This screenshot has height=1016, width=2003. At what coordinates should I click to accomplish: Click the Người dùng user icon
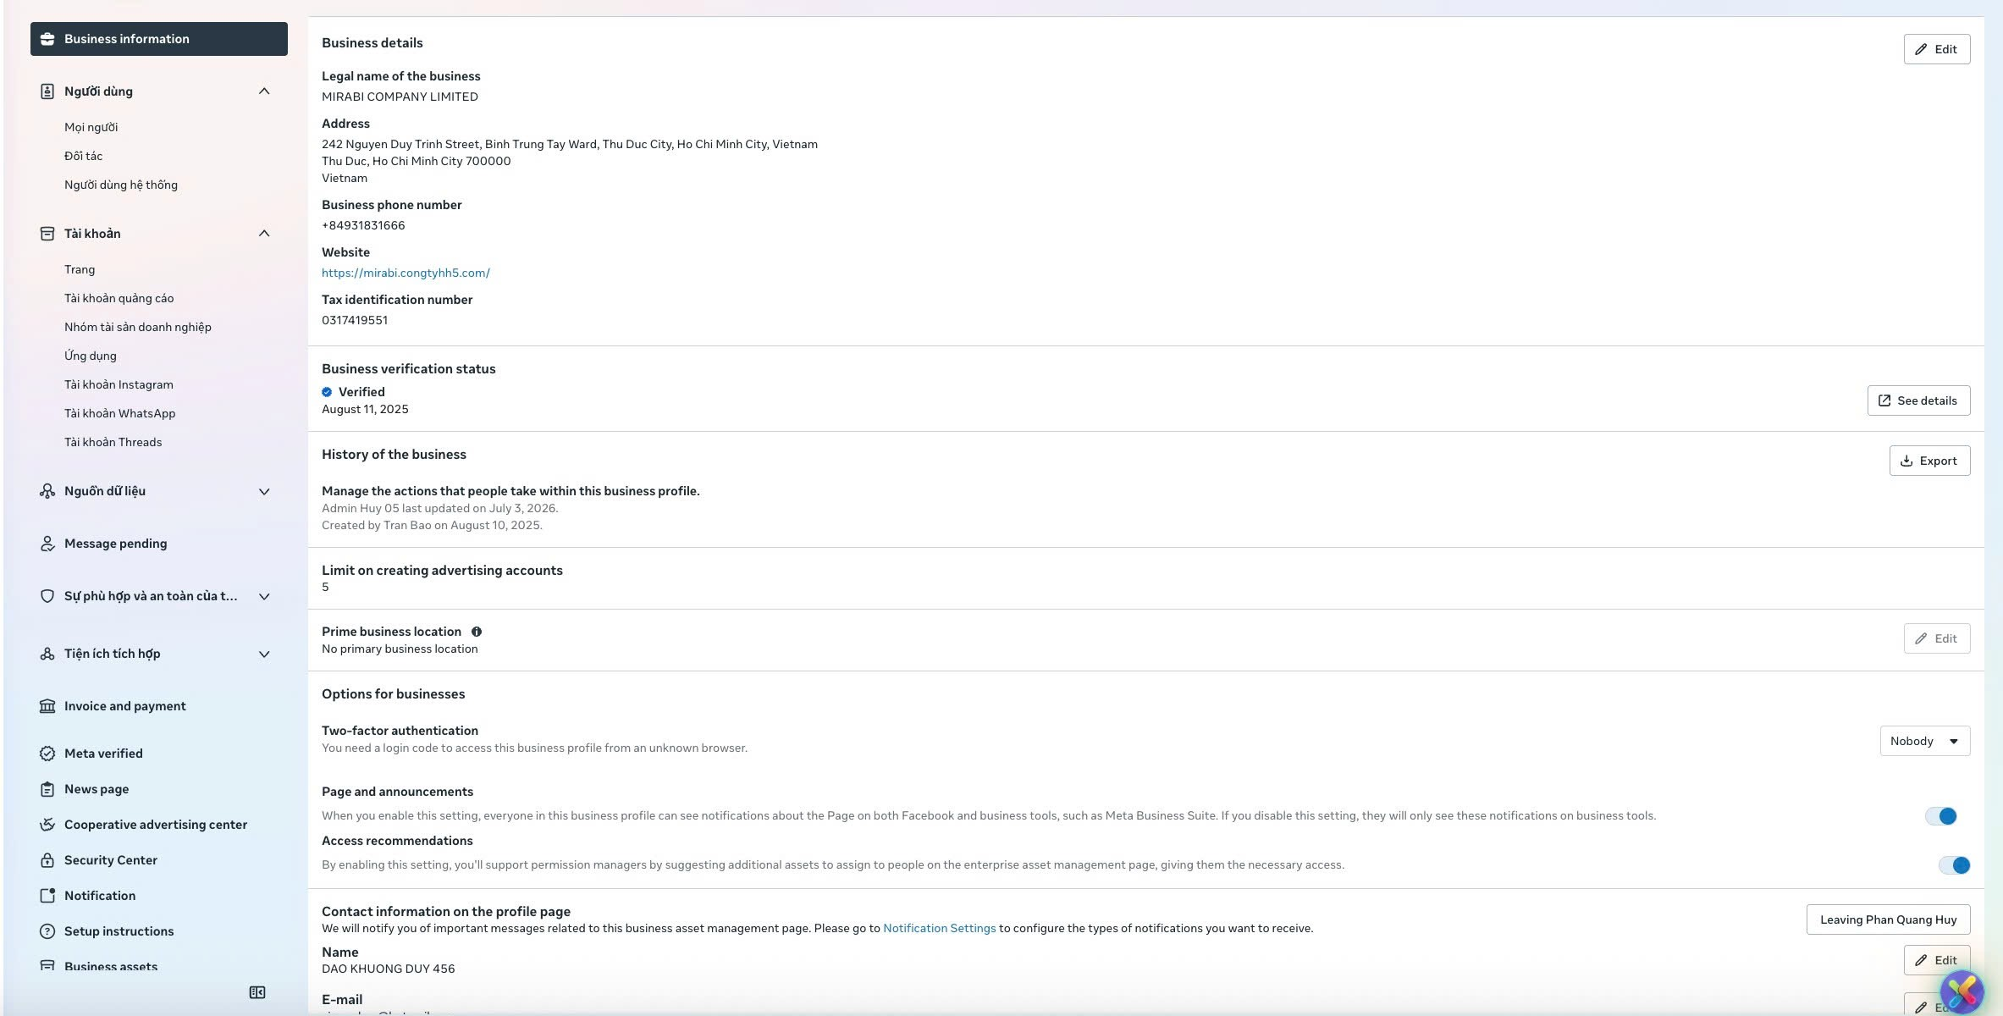tap(47, 91)
